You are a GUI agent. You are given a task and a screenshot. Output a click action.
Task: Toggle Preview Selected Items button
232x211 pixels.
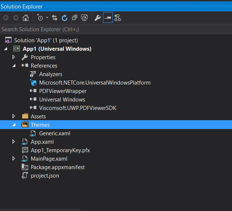tap(108, 18)
